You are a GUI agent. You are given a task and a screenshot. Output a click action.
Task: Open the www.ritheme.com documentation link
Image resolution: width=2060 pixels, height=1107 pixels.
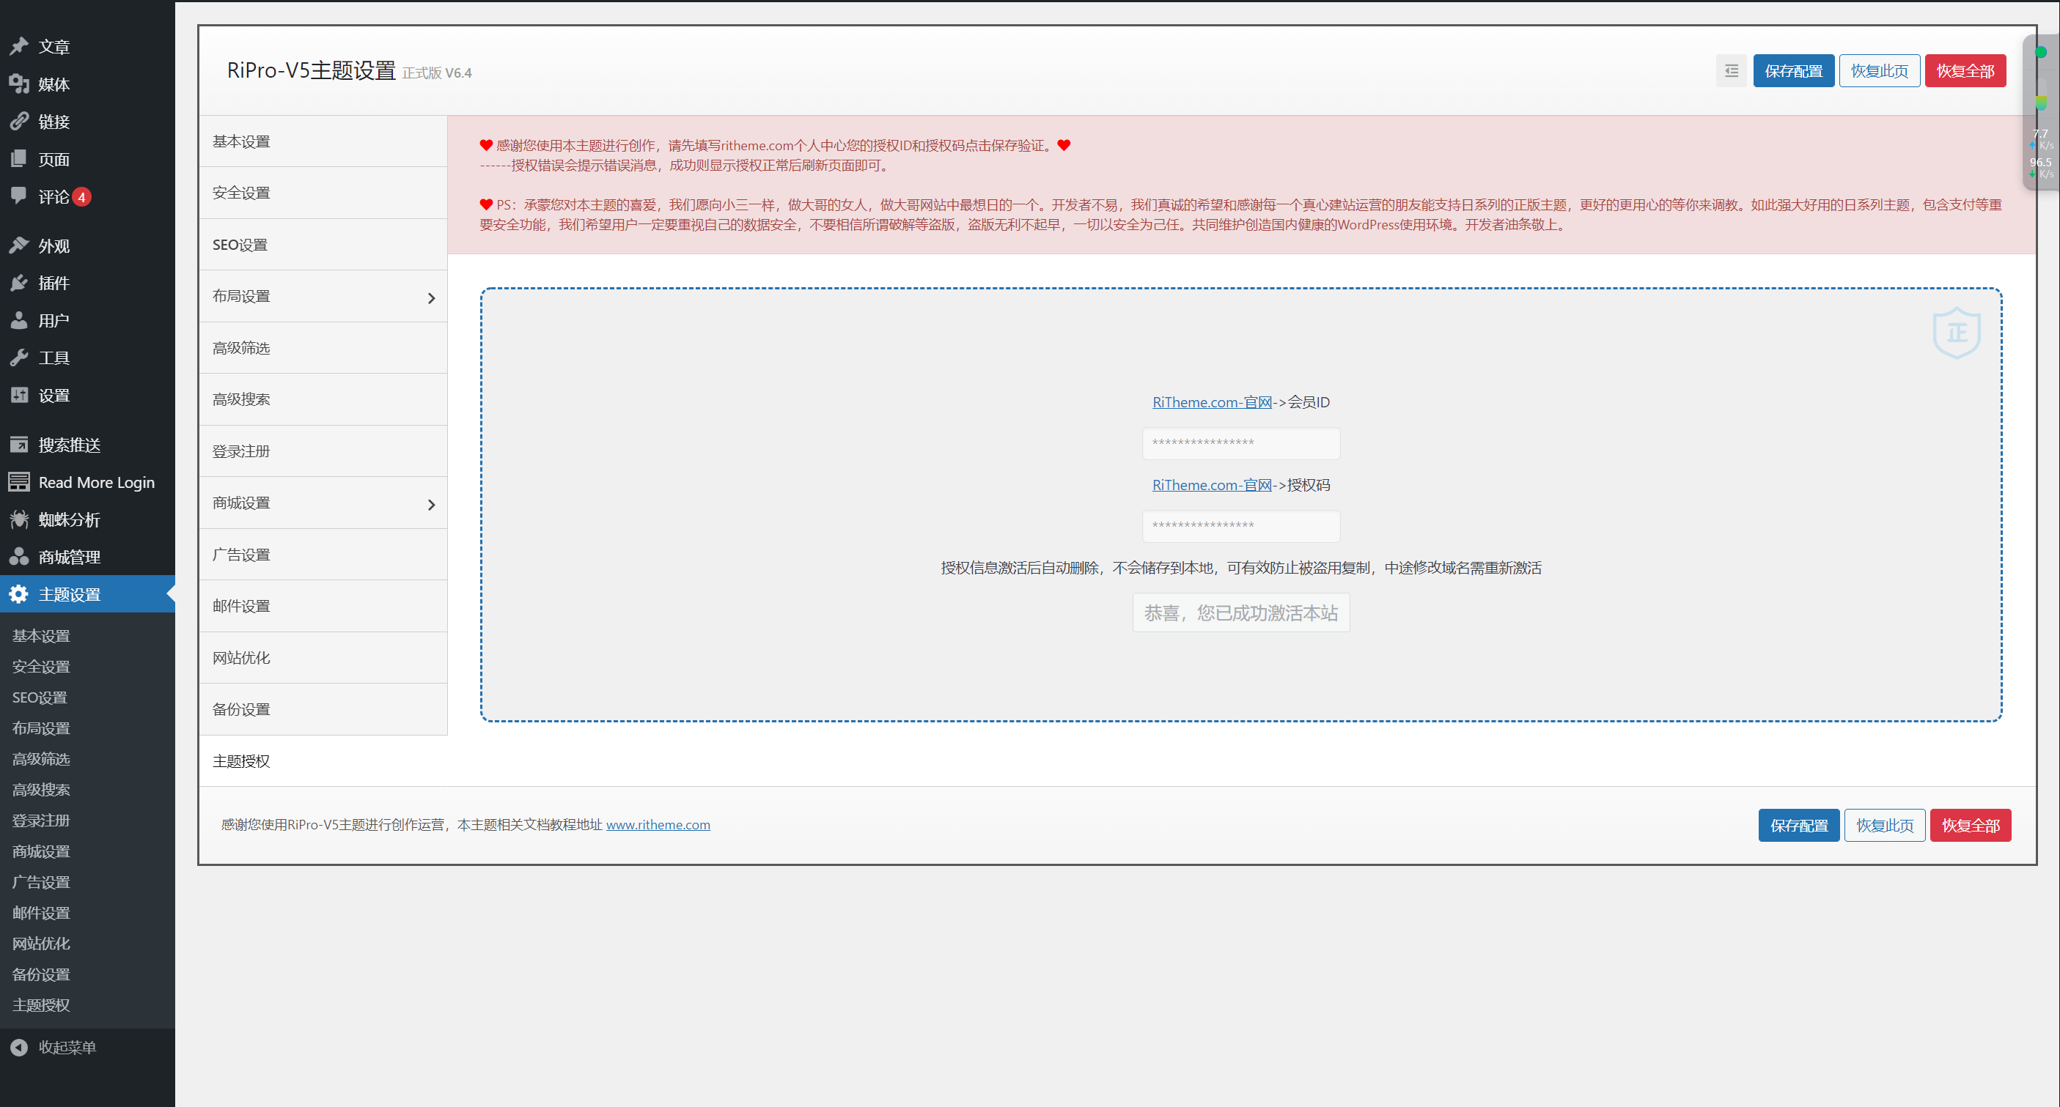pyautogui.click(x=658, y=824)
